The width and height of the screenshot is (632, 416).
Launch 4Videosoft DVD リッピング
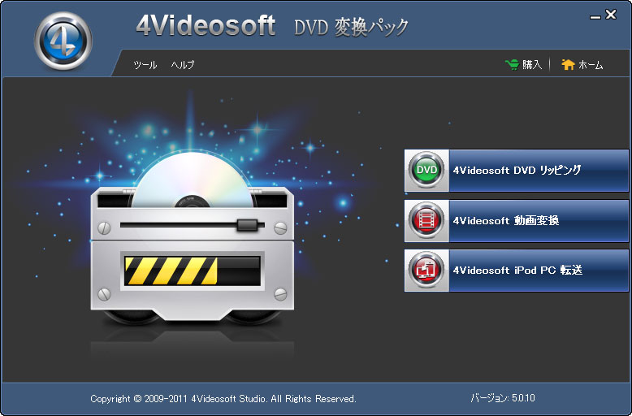(x=517, y=171)
